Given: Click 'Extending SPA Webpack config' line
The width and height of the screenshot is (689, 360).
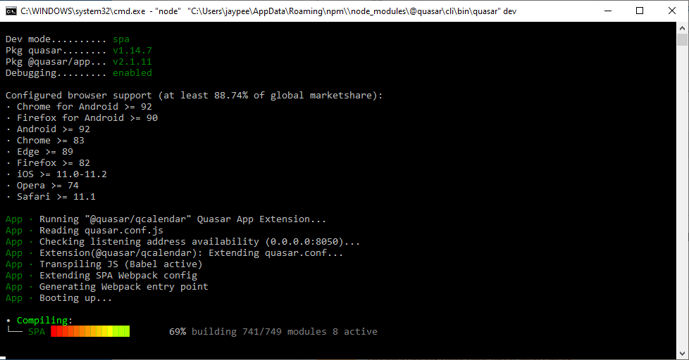Looking at the screenshot, I should [101, 276].
